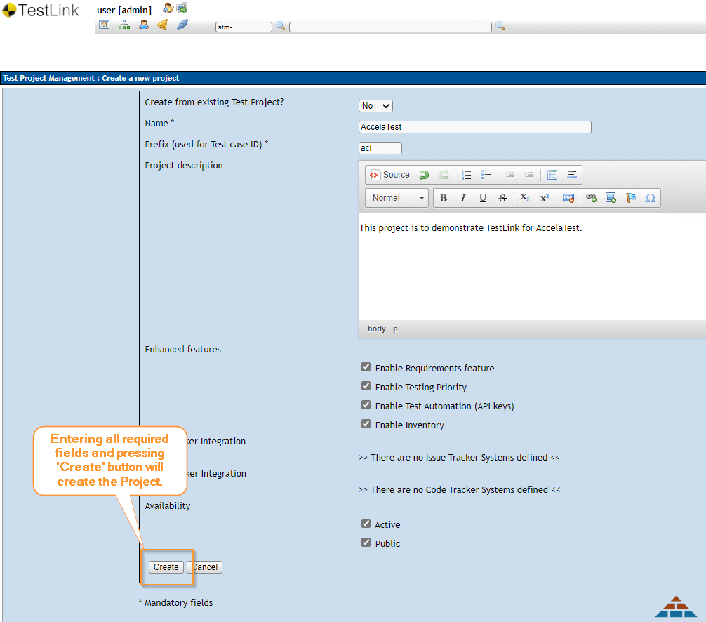Screen dimensions: 706x622
Task: Click the Prefix input field
Action: 380,148
